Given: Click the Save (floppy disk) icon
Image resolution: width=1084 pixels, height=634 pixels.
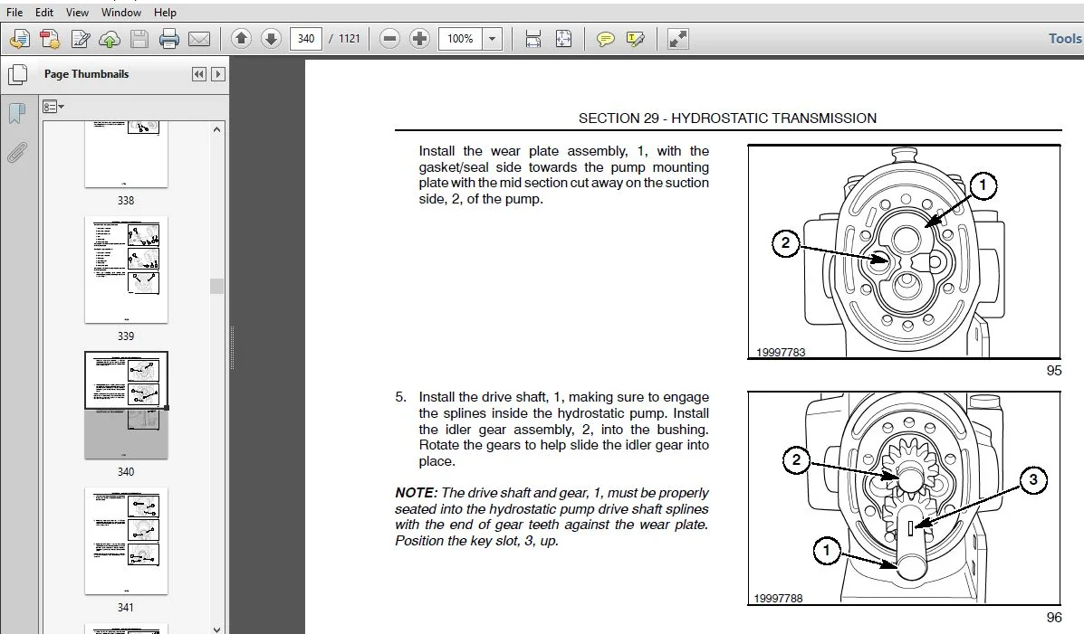Looking at the screenshot, I should (x=139, y=39).
